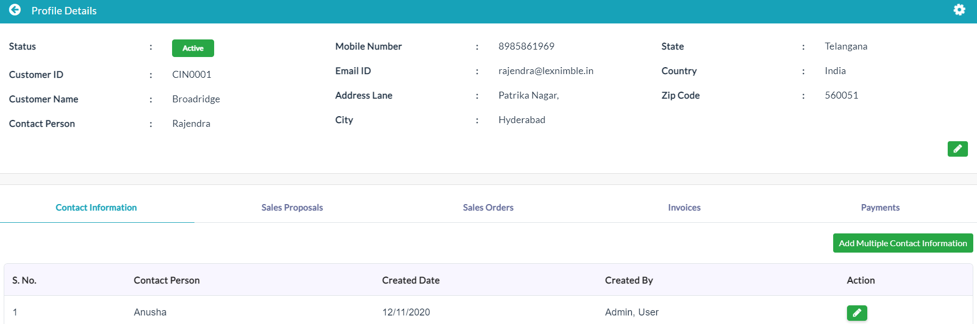Click contact person value Rajendra
The width and height of the screenshot is (977, 324).
[191, 124]
